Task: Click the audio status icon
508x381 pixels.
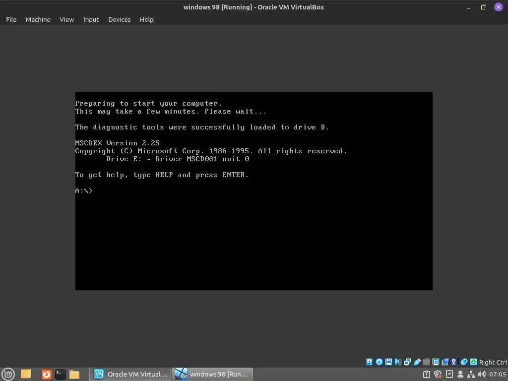Action: (x=398, y=362)
